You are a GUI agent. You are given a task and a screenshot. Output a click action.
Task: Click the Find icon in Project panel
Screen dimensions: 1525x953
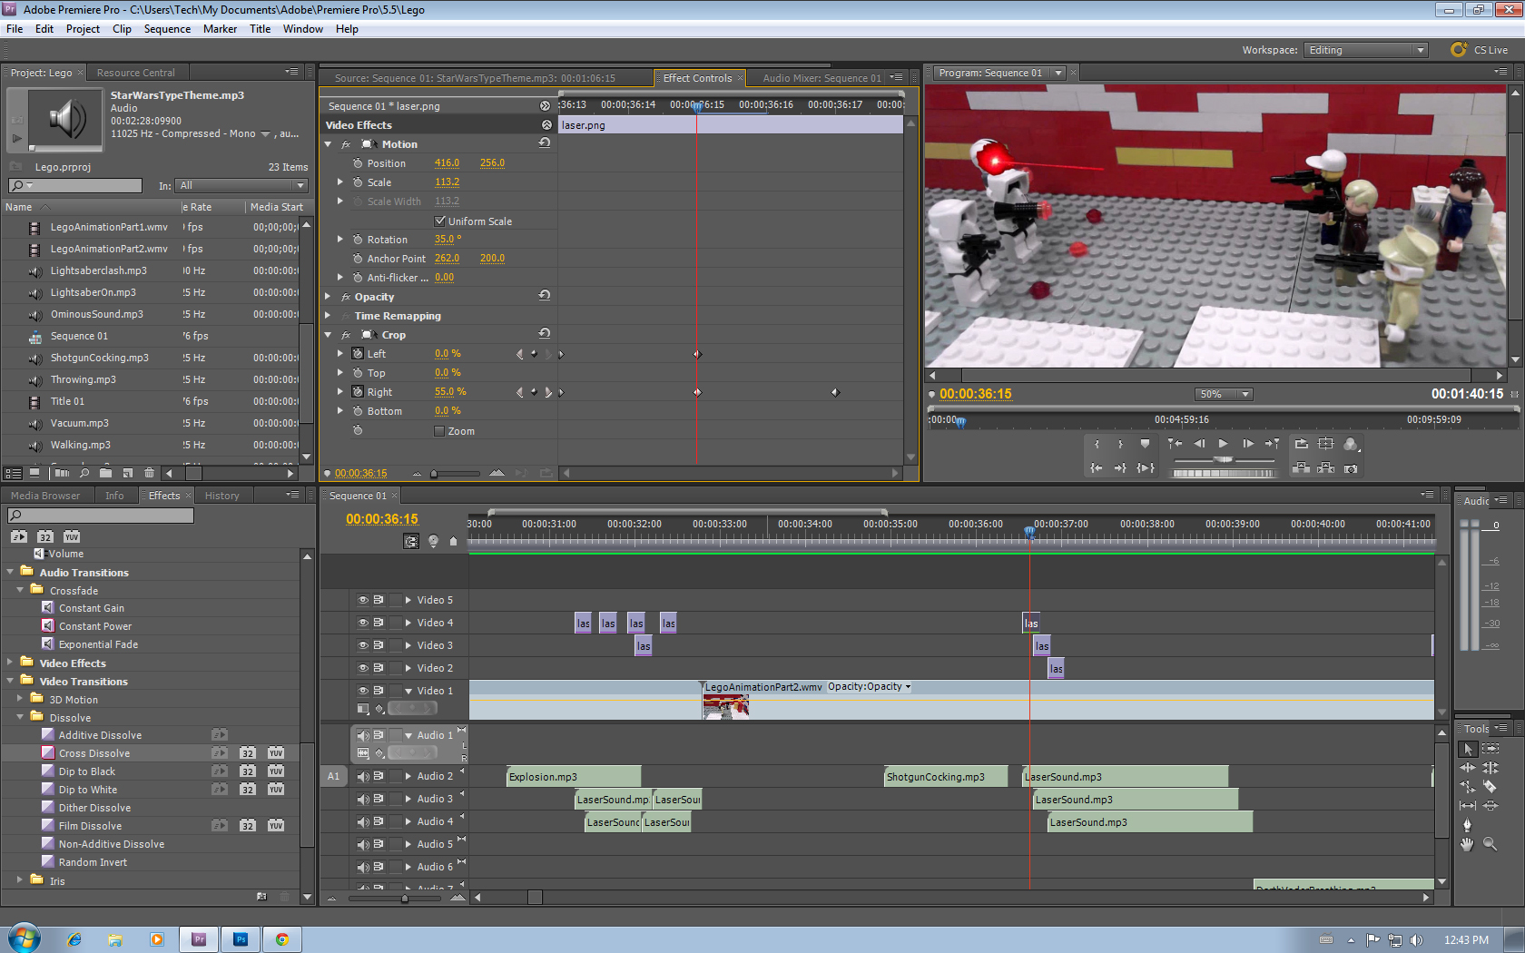84,473
